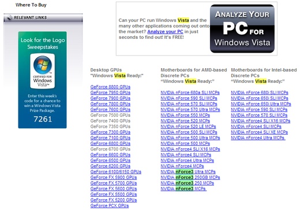
Task: Open the Look for the Logo Sweepstakes banner
Action: 43,80
